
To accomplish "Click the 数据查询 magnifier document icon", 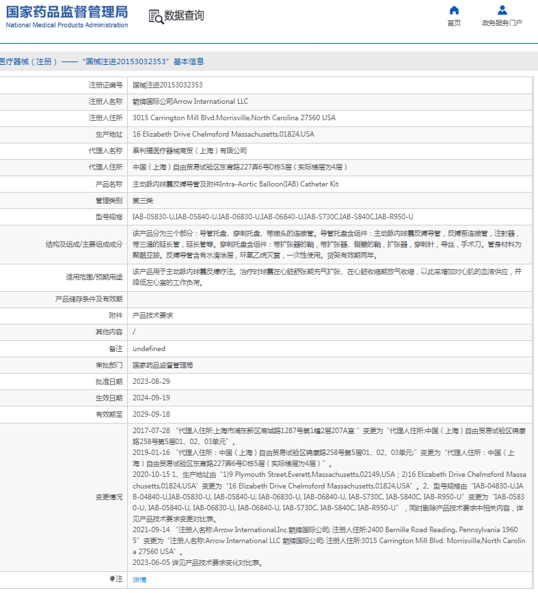I will pyautogui.click(x=156, y=16).
